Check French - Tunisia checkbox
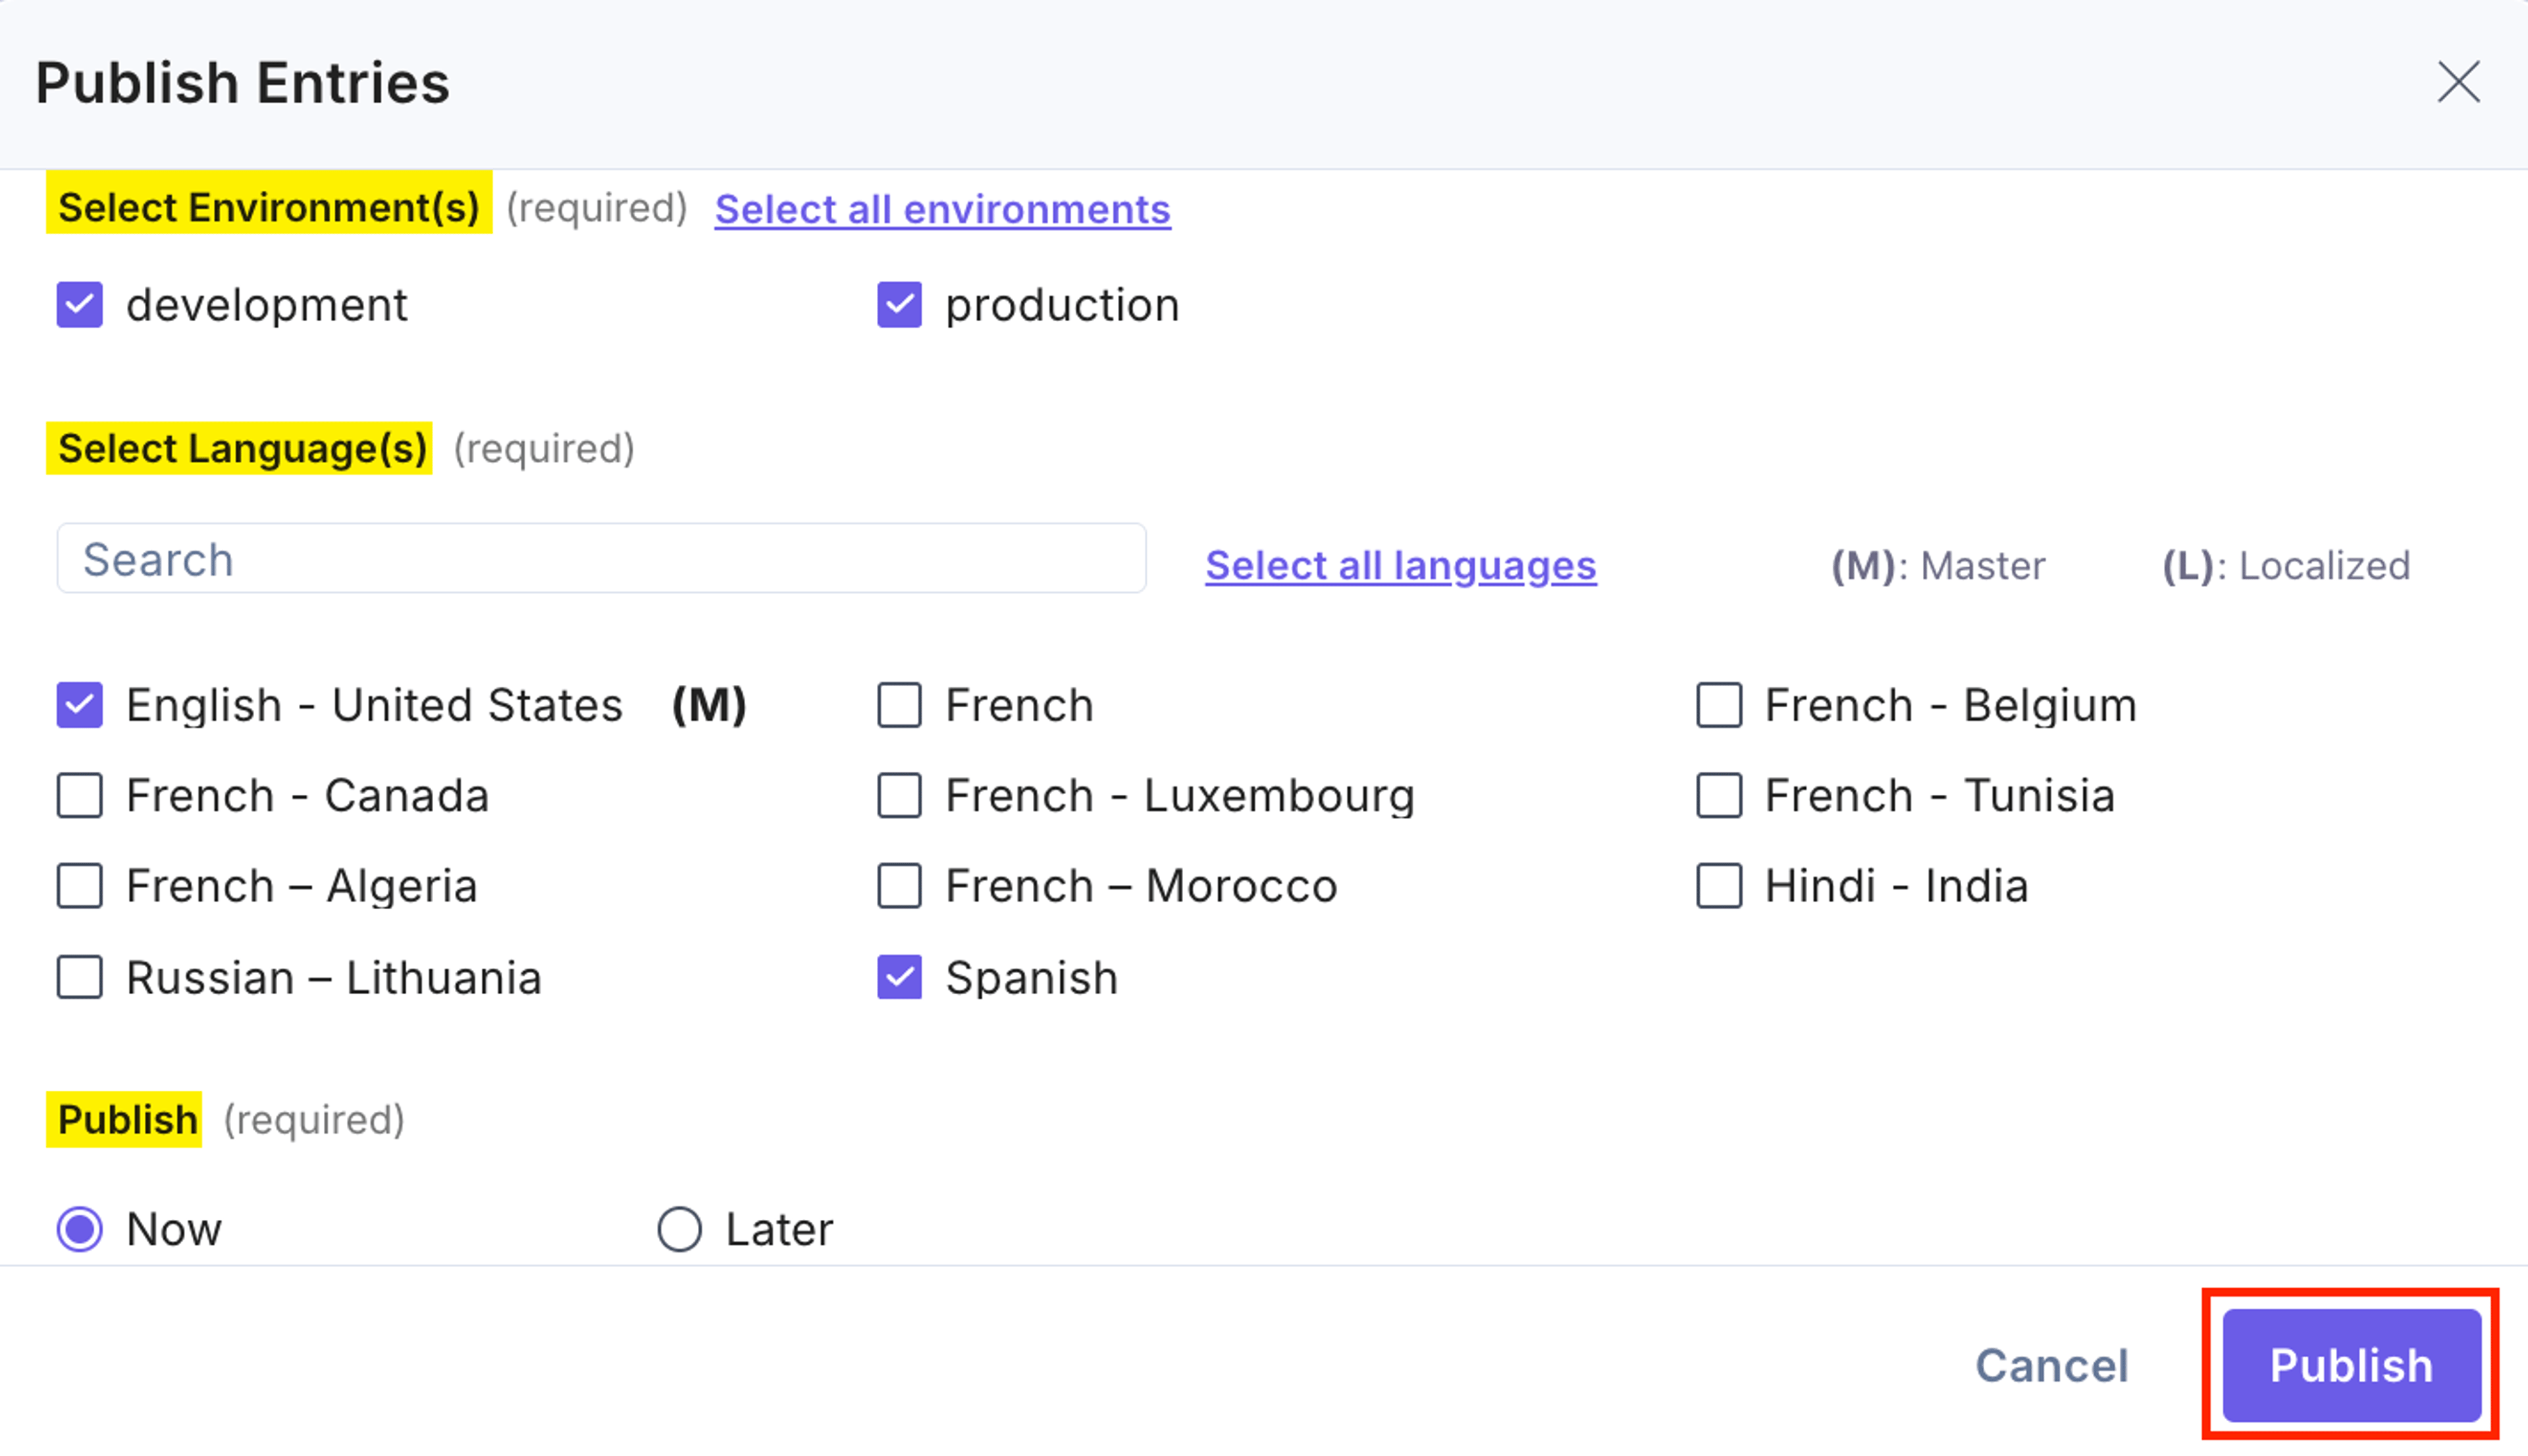 [1719, 796]
